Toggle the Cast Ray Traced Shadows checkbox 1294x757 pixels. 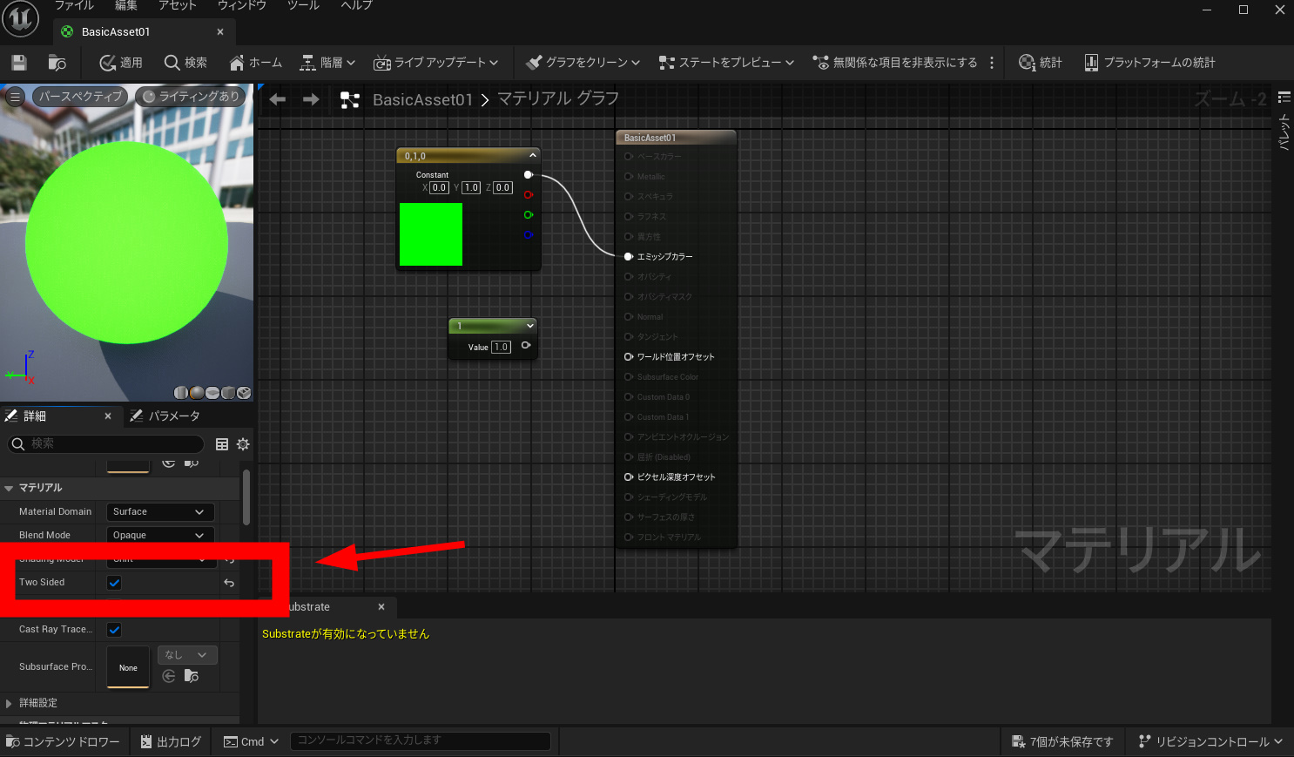(114, 630)
